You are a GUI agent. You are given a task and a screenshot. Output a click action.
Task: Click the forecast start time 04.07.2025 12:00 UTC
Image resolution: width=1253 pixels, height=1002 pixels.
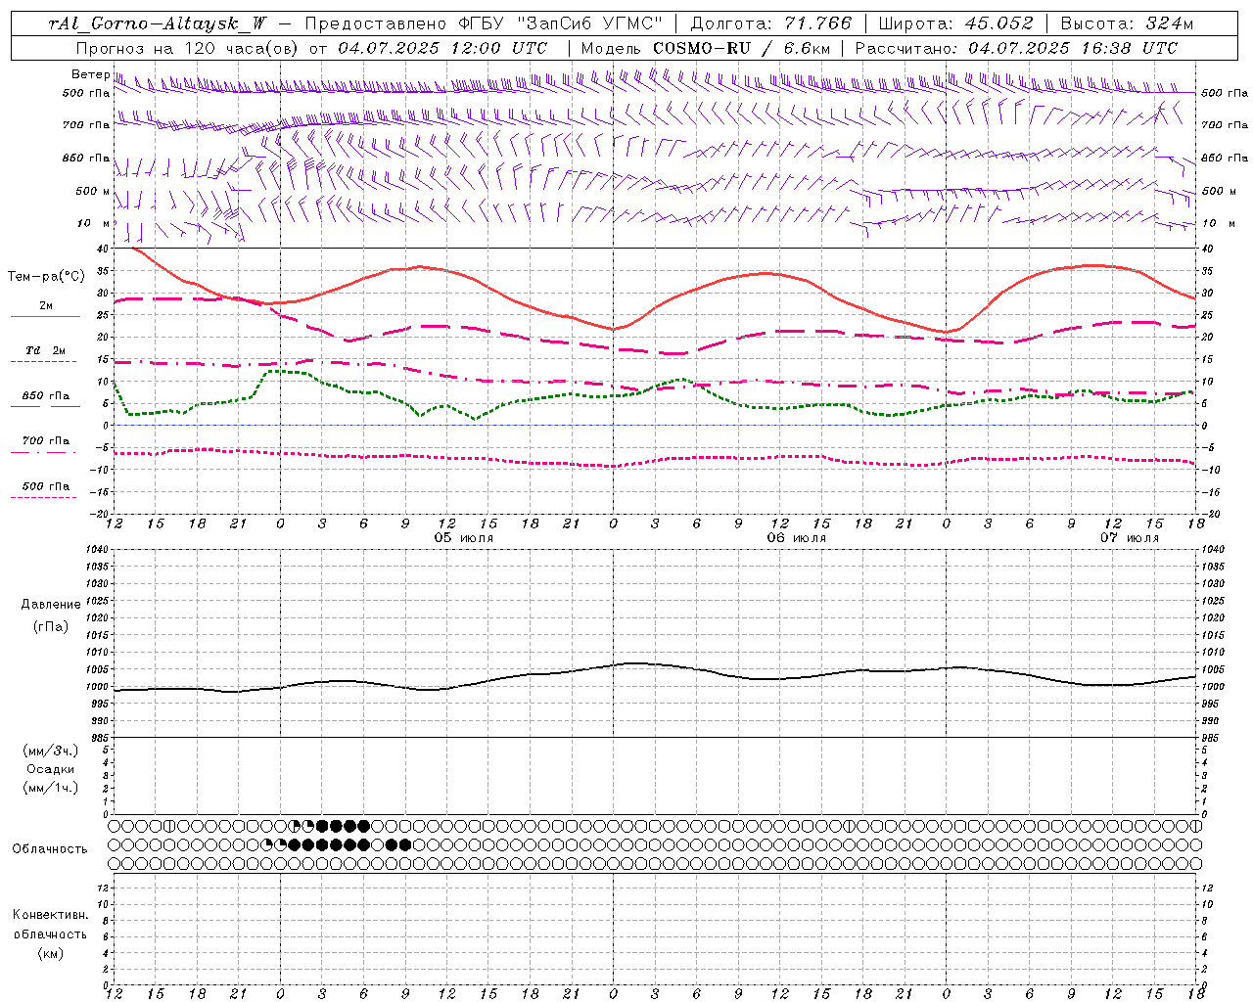(442, 48)
